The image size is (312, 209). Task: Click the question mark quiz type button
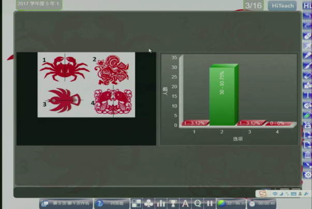point(112,203)
